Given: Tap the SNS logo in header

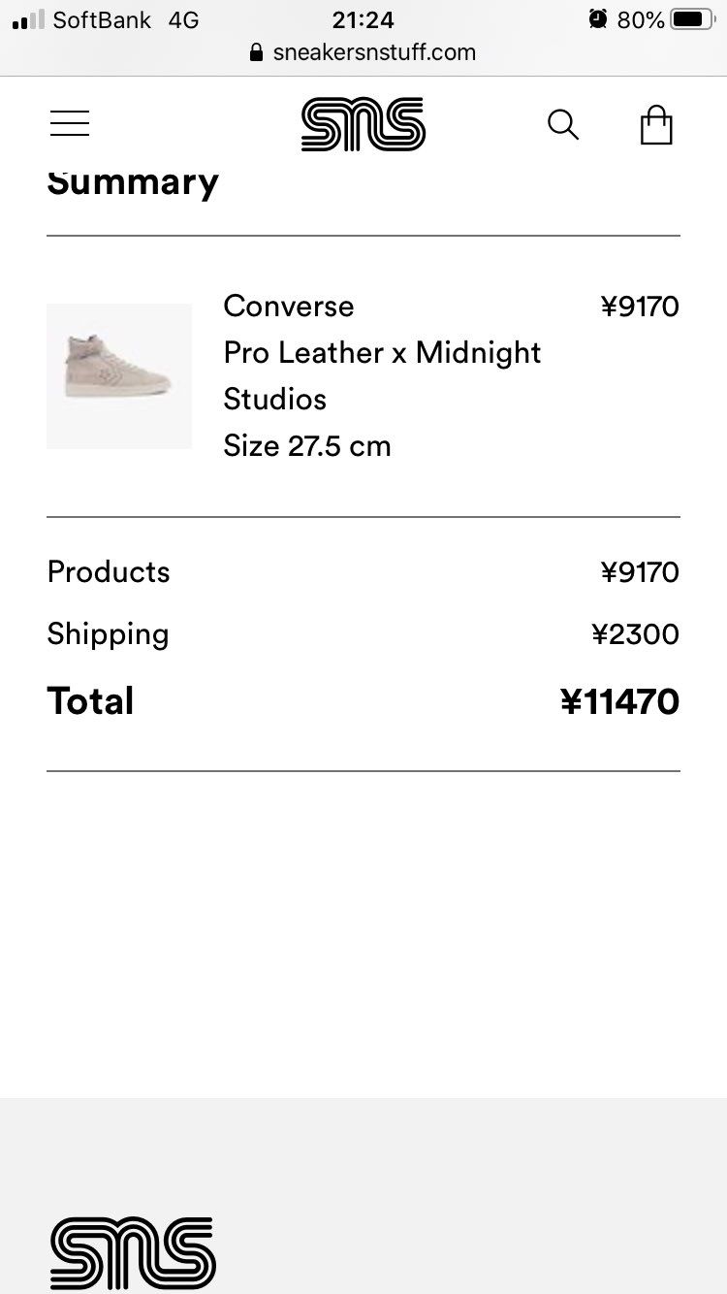Looking at the screenshot, I should click(363, 124).
